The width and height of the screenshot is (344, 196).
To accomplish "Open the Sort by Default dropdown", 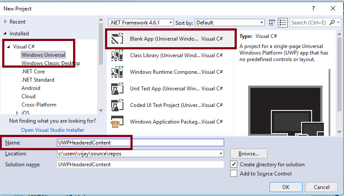I will pyautogui.click(x=229, y=23).
